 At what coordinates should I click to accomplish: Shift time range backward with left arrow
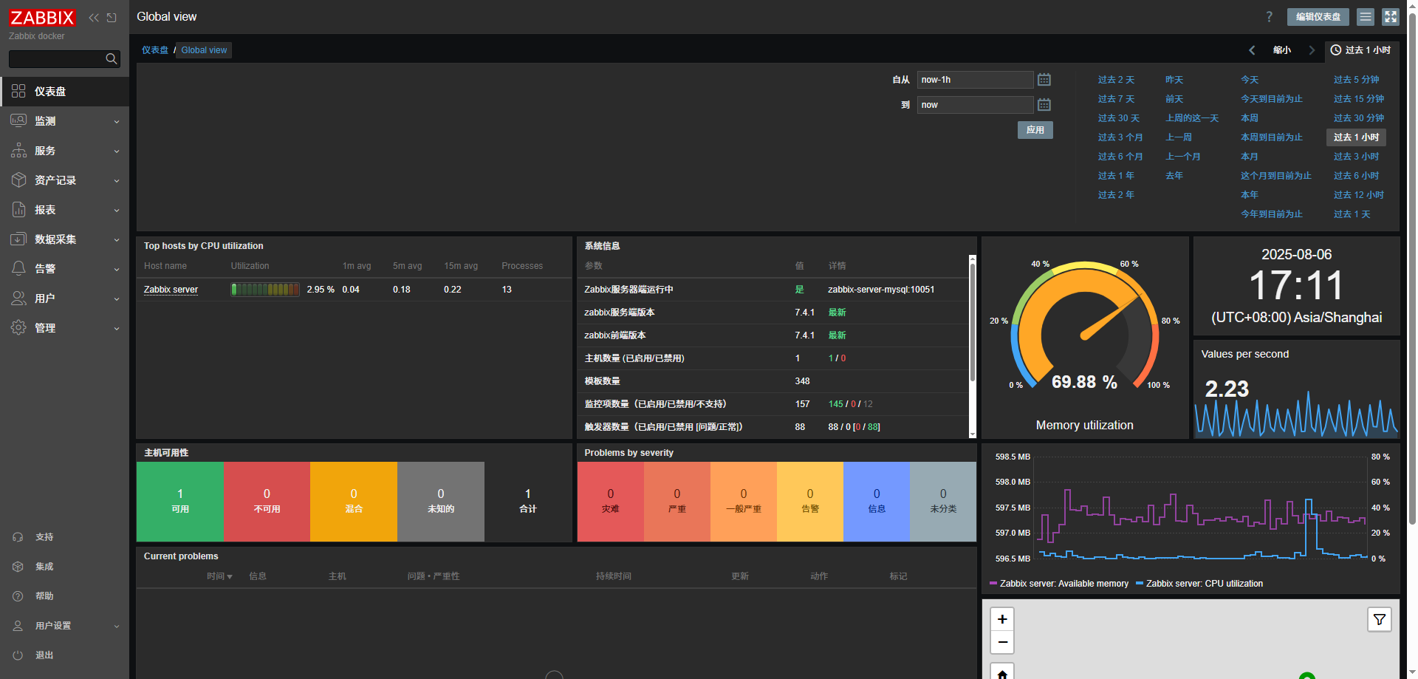tap(1252, 50)
